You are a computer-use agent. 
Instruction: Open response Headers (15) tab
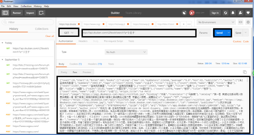[x=95, y=64]
